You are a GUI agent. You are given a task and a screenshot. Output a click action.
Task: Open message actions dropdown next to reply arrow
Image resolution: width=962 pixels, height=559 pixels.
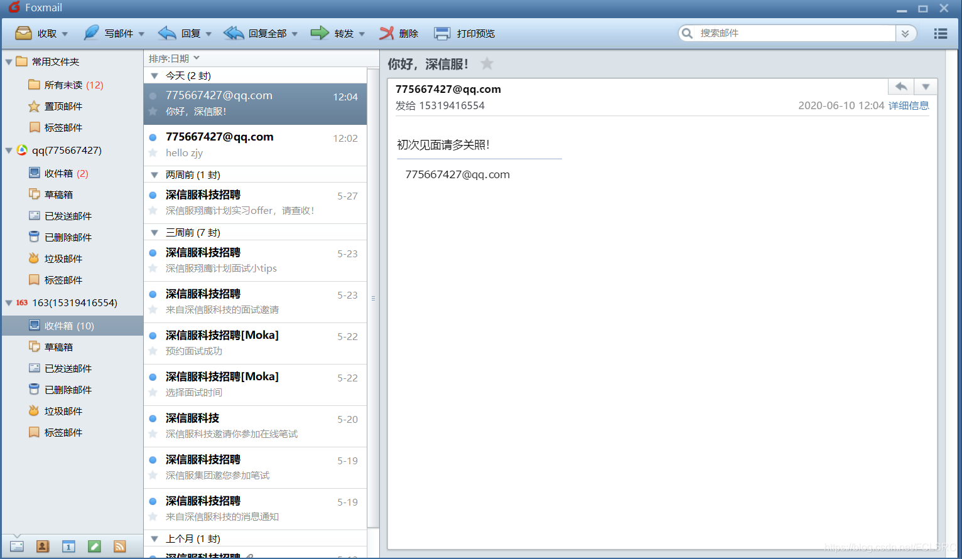926,87
